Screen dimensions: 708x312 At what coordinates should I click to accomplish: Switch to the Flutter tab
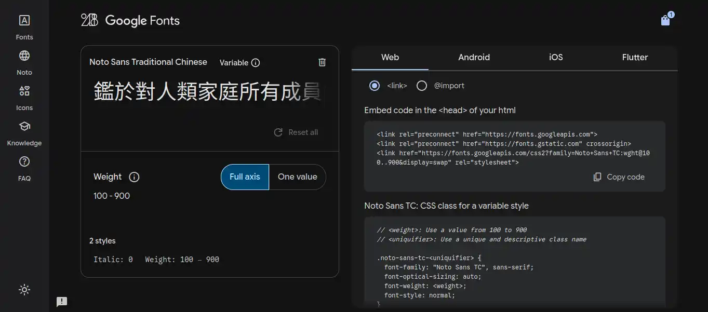click(x=635, y=58)
